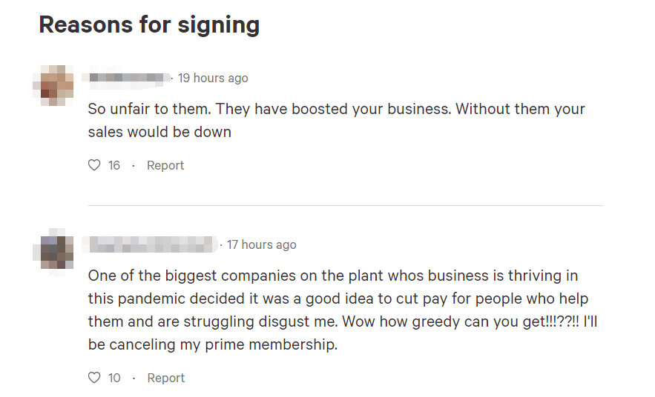Click the 'Reasons for signing' heading

point(149,24)
